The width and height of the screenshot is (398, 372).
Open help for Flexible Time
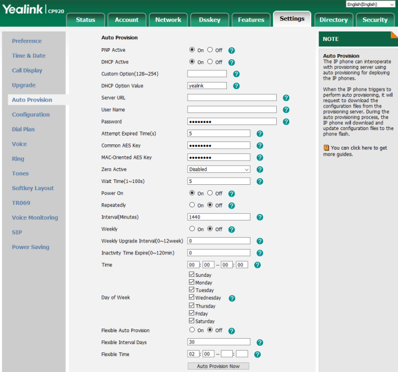[257, 354]
